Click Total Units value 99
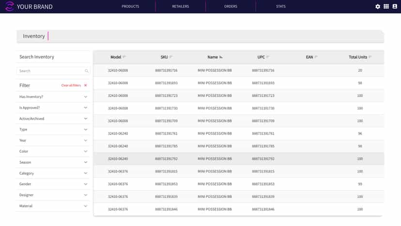Screen dimensions: 401x226 (x=360, y=184)
